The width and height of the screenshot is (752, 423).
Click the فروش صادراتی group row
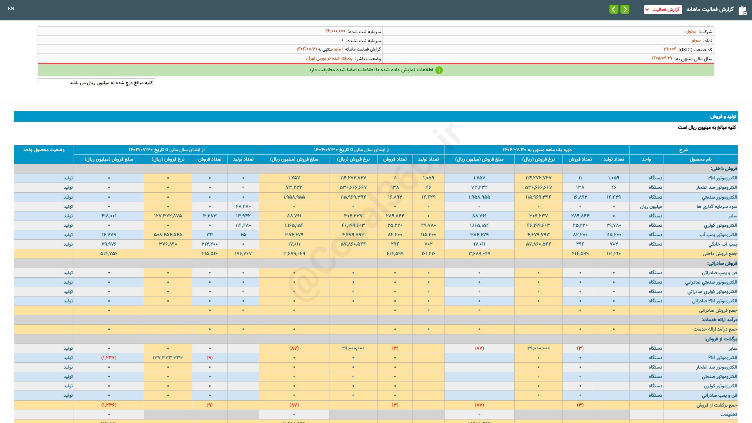[722, 264]
